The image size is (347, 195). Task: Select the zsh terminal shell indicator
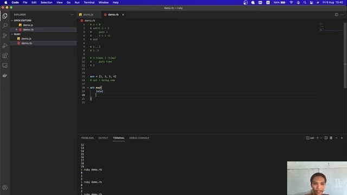click(310, 138)
